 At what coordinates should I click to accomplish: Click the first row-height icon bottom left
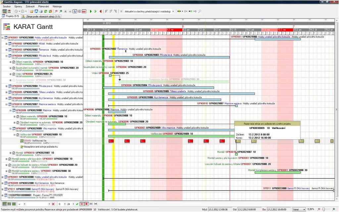click(5, 204)
